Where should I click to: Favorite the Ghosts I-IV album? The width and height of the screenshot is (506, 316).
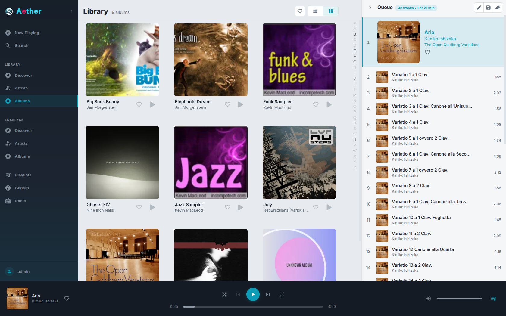(x=139, y=207)
